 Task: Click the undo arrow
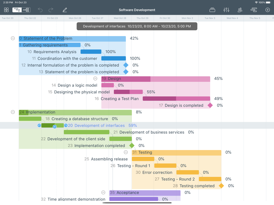pyautogui.click(x=40, y=10)
